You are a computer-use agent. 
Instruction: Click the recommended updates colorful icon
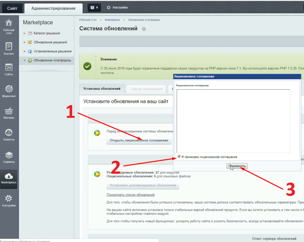[x=97, y=174]
